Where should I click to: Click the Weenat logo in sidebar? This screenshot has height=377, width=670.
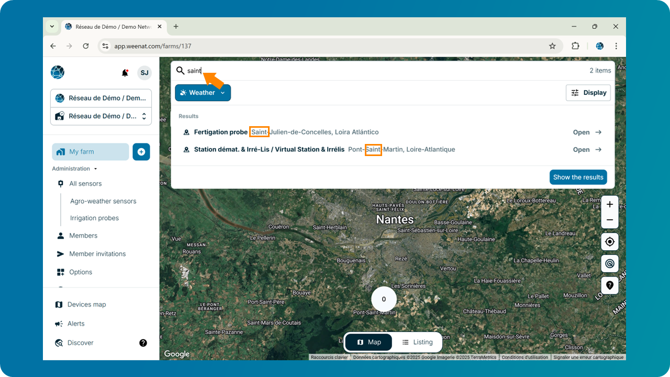(58, 72)
